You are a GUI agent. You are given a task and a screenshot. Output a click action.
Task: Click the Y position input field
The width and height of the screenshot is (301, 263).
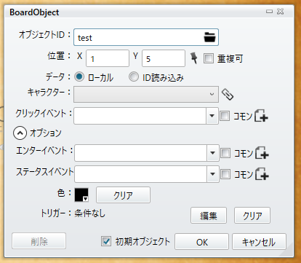(x=164, y=58)
